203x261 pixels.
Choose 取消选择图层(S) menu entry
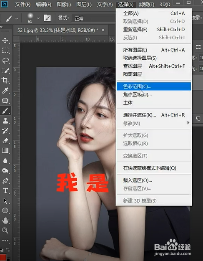pyautogui.click(x=154, y=58)
